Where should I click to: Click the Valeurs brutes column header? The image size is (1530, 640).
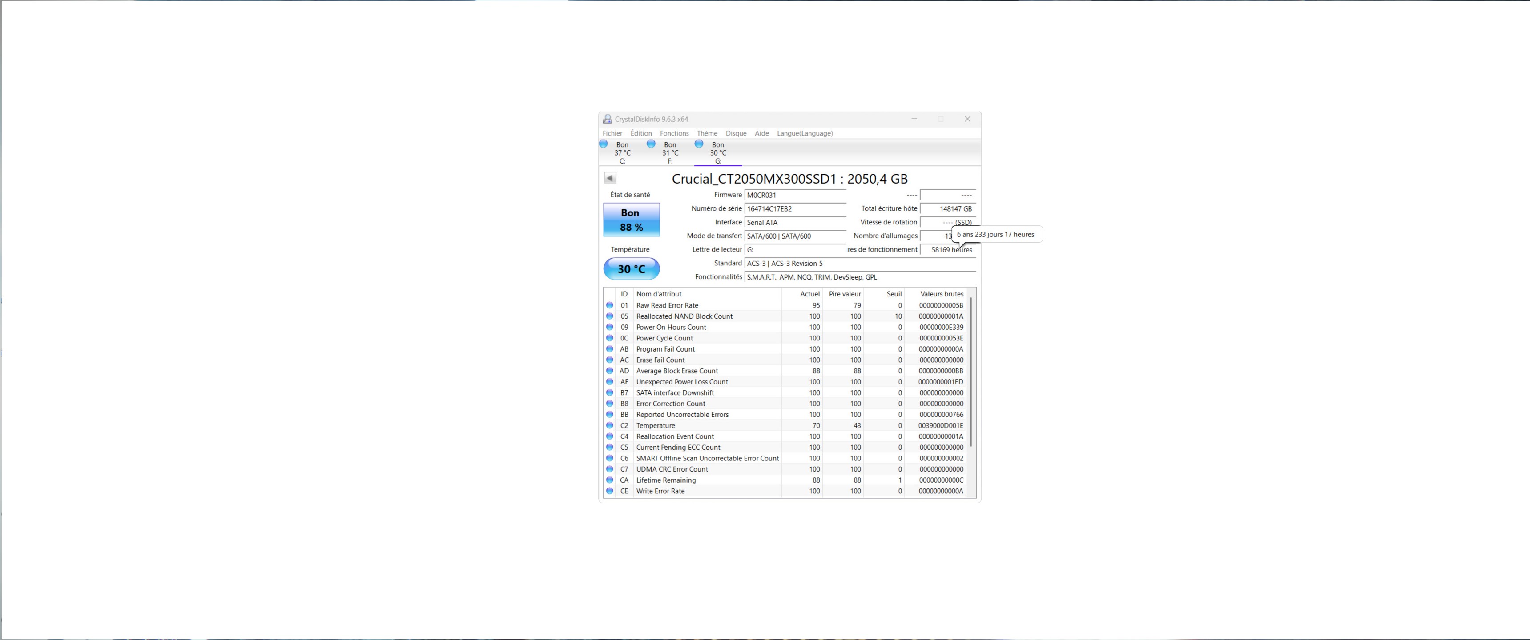click(x=942, y=294)
